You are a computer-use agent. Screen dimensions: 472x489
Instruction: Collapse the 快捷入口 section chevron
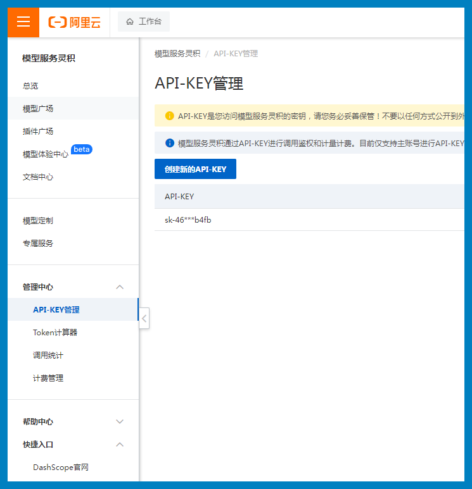120,445
